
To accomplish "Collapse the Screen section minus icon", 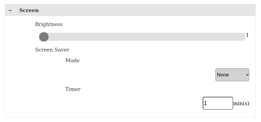I will coord(10,10).
